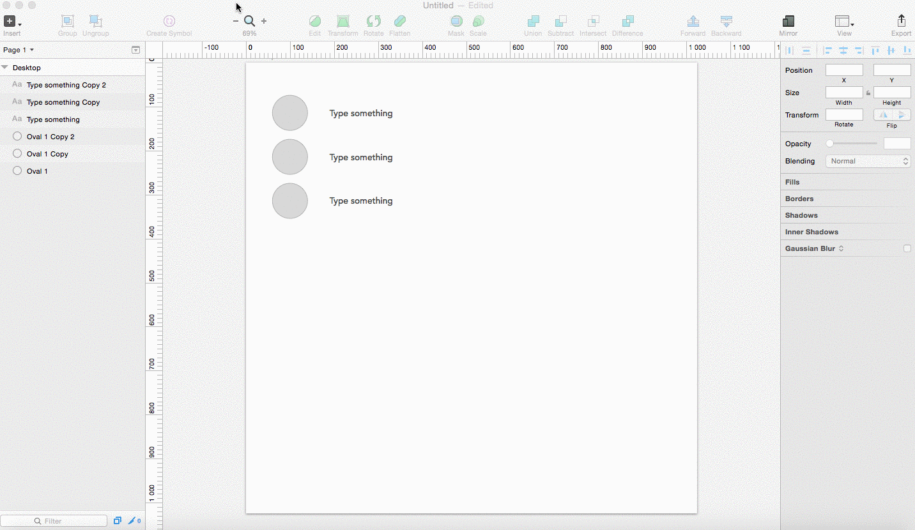Enable the Gaussian Blur checkbox

click(x=907, y=248)
